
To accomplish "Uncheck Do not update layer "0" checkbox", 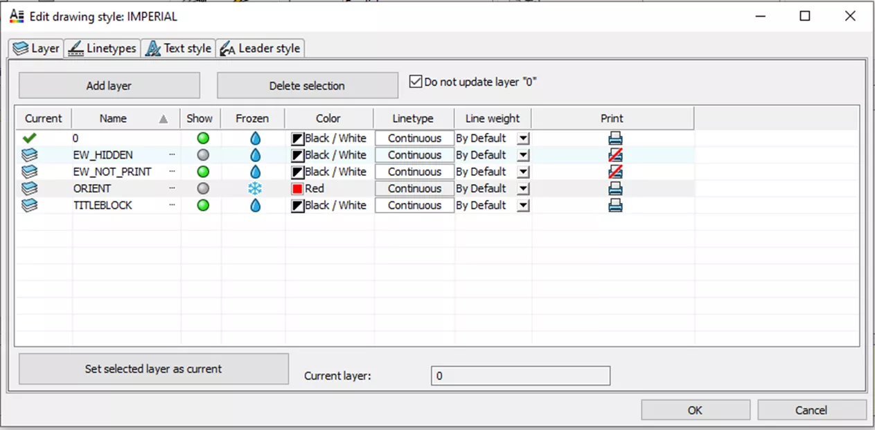I will point(416,82).
